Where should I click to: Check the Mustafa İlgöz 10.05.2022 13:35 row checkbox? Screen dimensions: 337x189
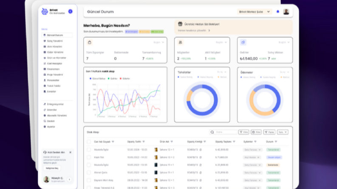[x=89, y=165]
